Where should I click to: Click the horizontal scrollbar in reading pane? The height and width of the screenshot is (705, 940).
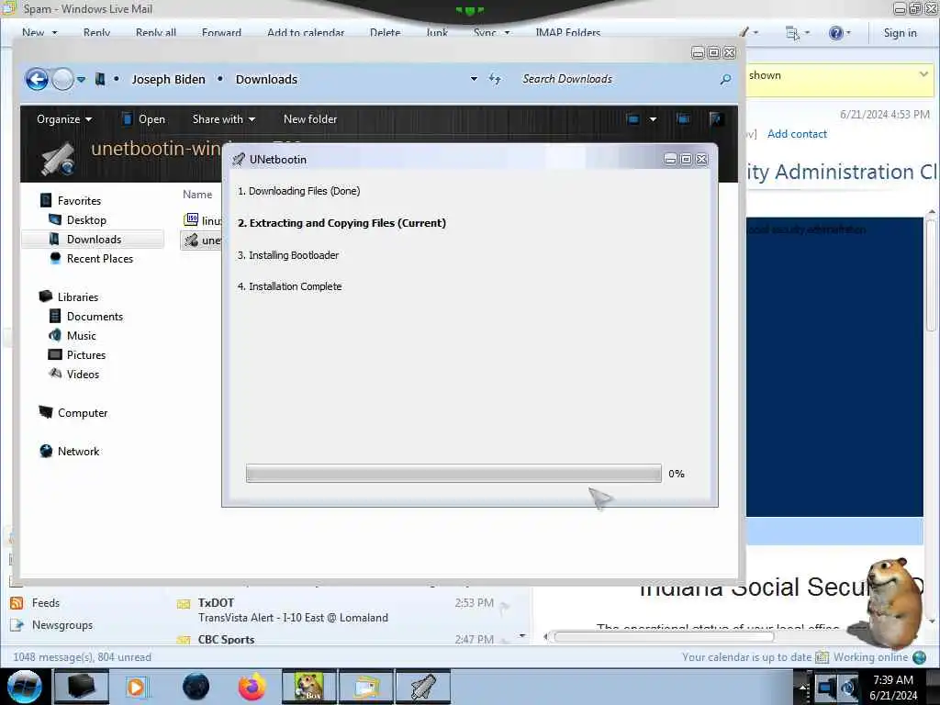click(664, 637)
